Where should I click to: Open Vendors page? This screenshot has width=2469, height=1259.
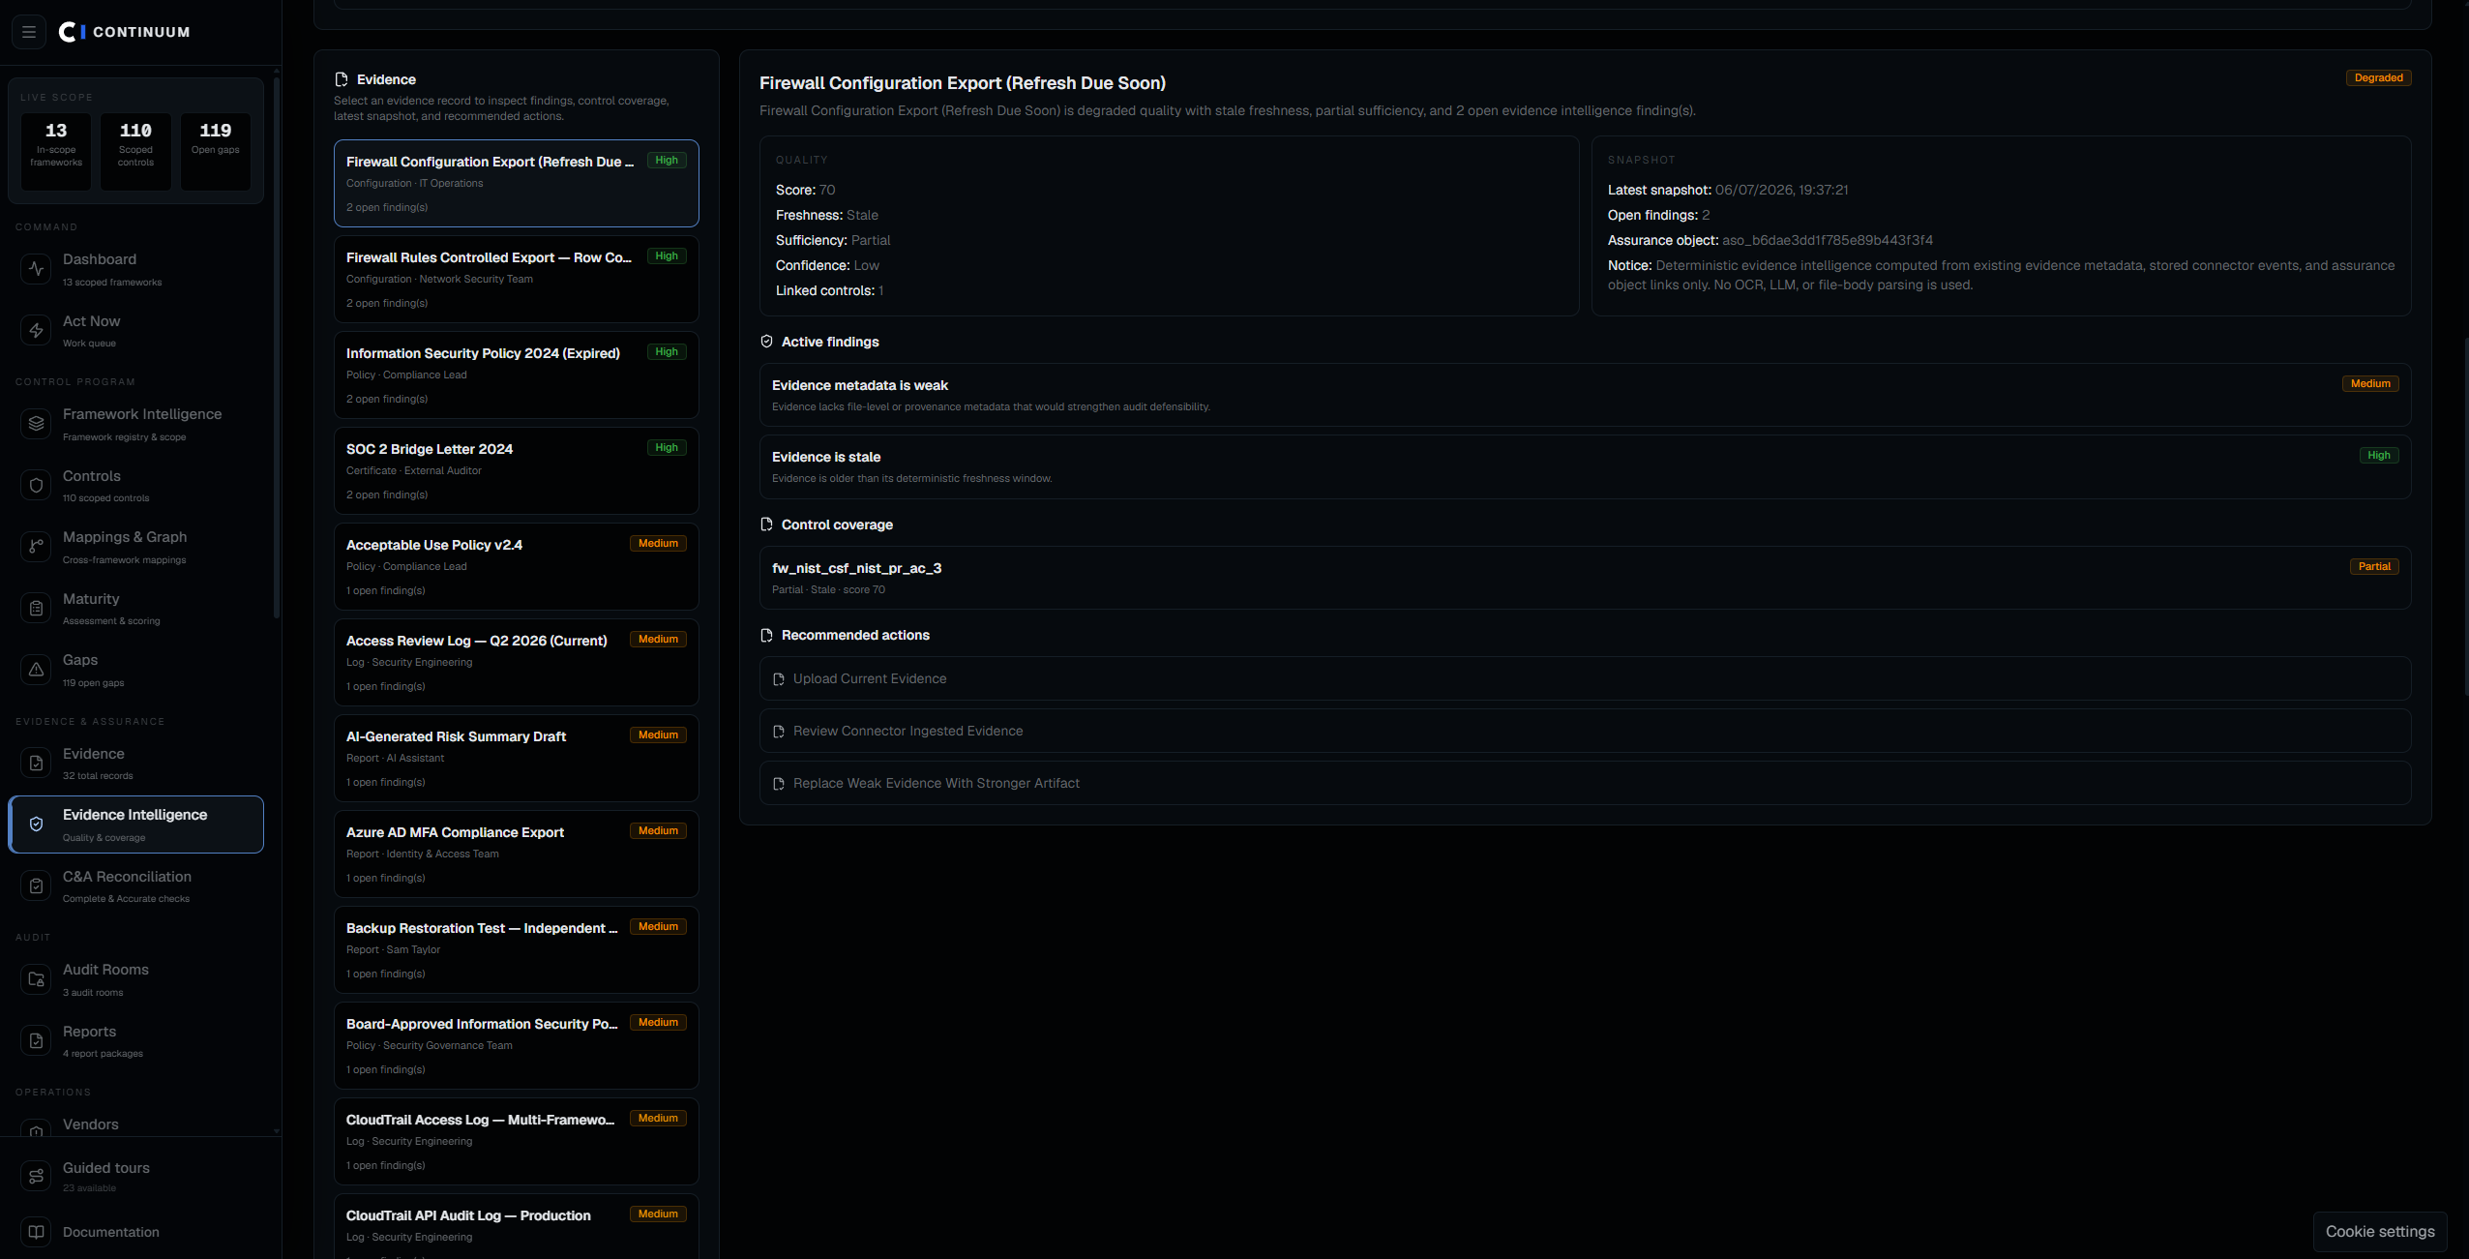[x=136, y=1124]
